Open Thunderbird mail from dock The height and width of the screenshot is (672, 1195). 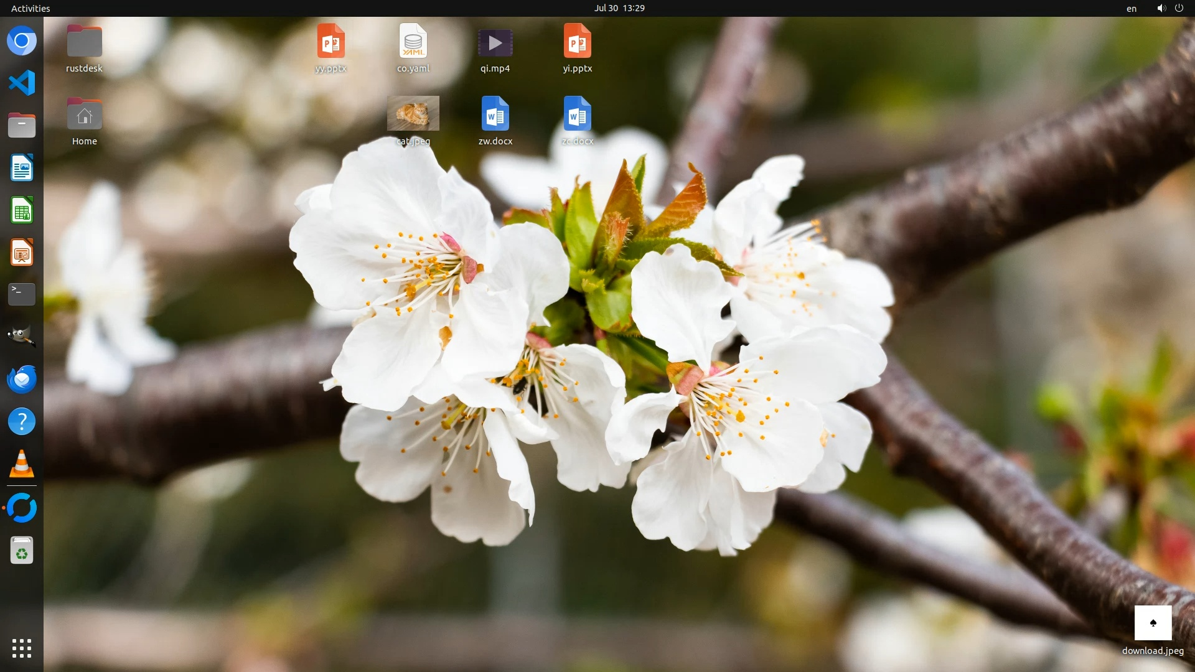click(22, 379)
